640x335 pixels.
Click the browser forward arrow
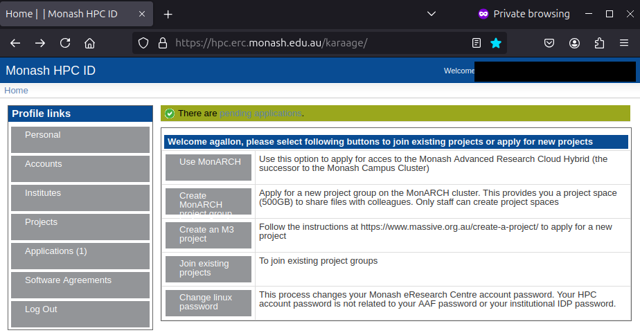(40, 43)
